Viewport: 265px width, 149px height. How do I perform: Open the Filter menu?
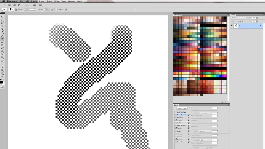[x=57, y=1]
